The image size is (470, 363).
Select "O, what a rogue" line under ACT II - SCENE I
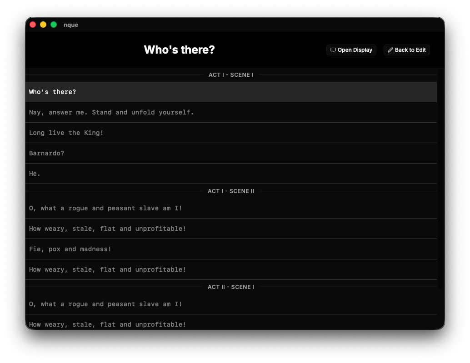tap(231, 304)
